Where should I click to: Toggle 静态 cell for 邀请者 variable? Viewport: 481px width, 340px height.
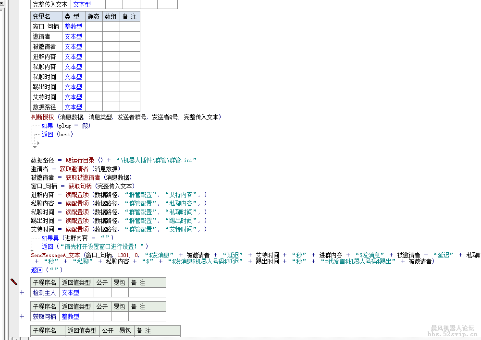(94, 36)
